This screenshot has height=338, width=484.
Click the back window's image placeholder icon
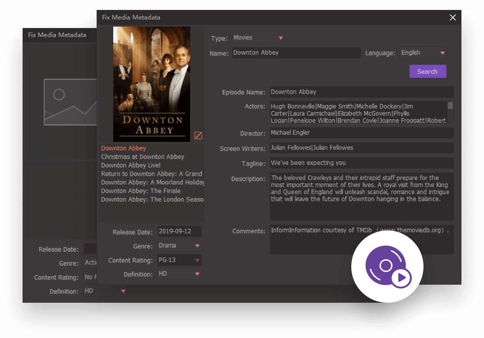(x=70, y=102)
